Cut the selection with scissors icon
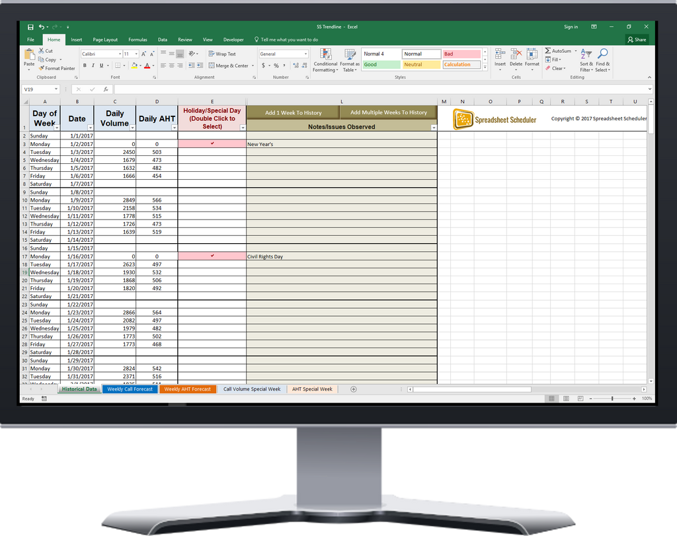The height and width of the screenshot is (536, 677). pos(46,51)
